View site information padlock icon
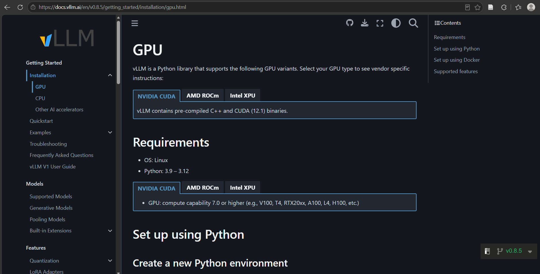Image resolution: width=540 pixels, height=274 pixels. (x=33, y=7)
